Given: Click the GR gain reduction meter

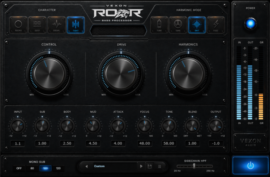Looking at the screenshot, I should 261,83.
